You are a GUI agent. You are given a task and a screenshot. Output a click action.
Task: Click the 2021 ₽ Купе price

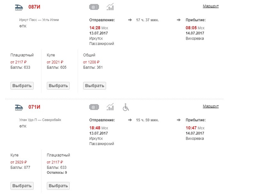(55, 62)
